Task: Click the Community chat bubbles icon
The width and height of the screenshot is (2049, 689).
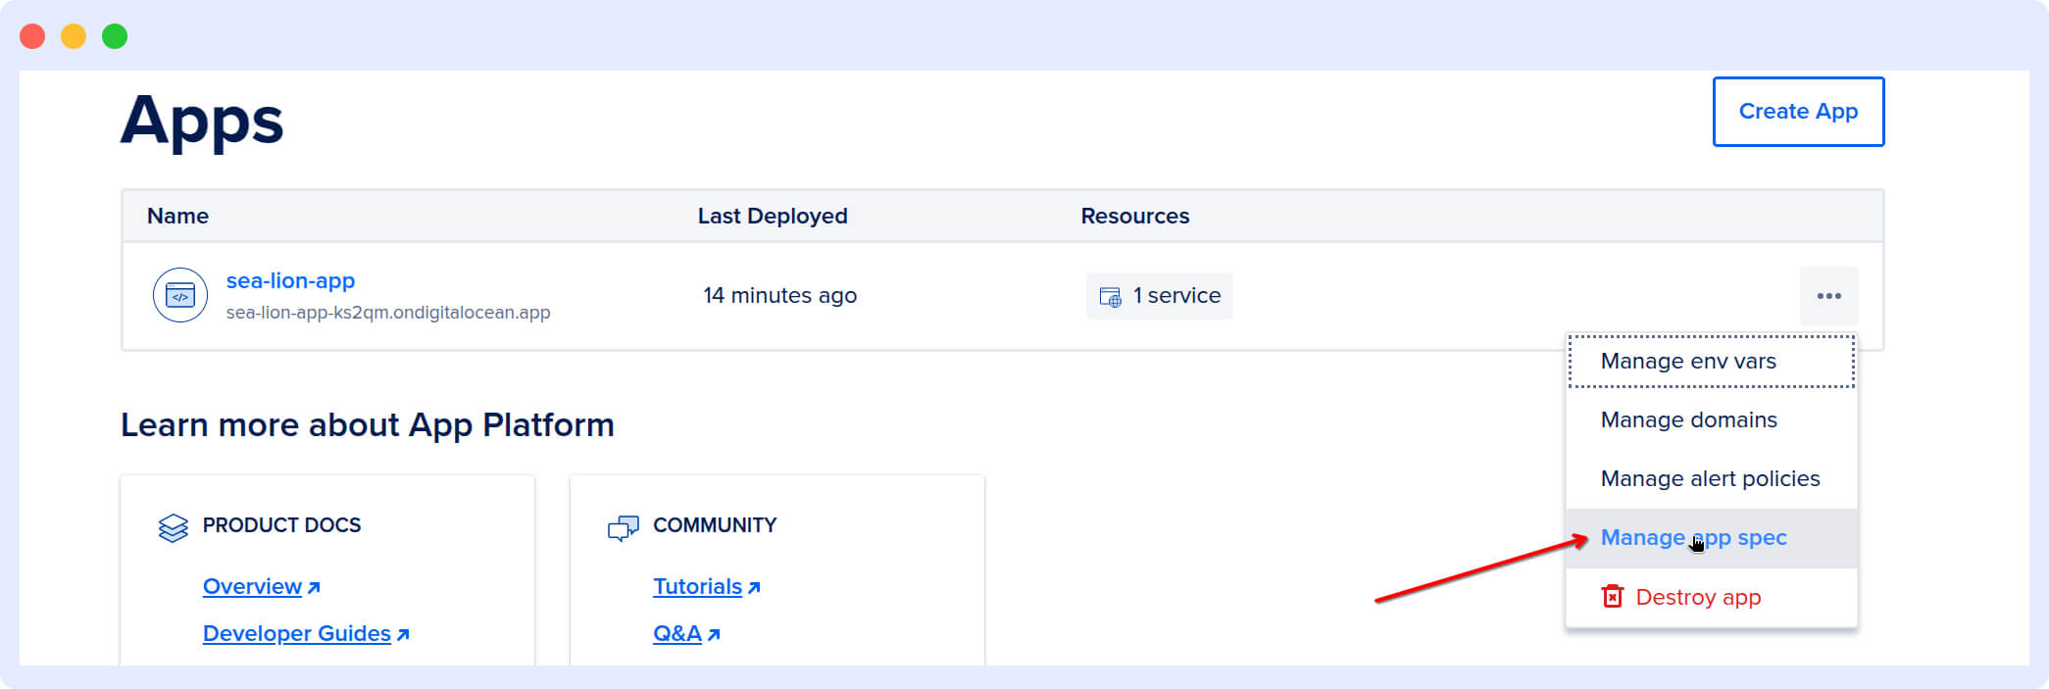Action: (x=623, y=528)
